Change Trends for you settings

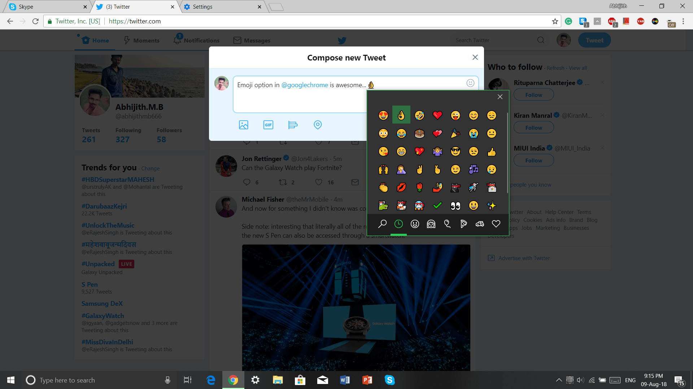pos(150,169)
